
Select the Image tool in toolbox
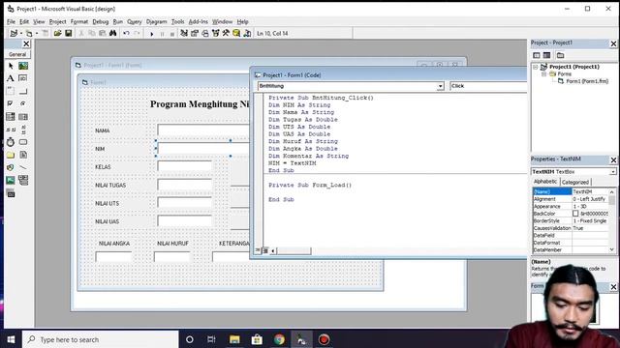[11, 181]
